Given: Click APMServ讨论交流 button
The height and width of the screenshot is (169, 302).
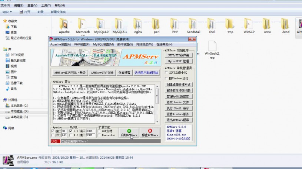Looking at the screenshot, I should pos(102,73).
